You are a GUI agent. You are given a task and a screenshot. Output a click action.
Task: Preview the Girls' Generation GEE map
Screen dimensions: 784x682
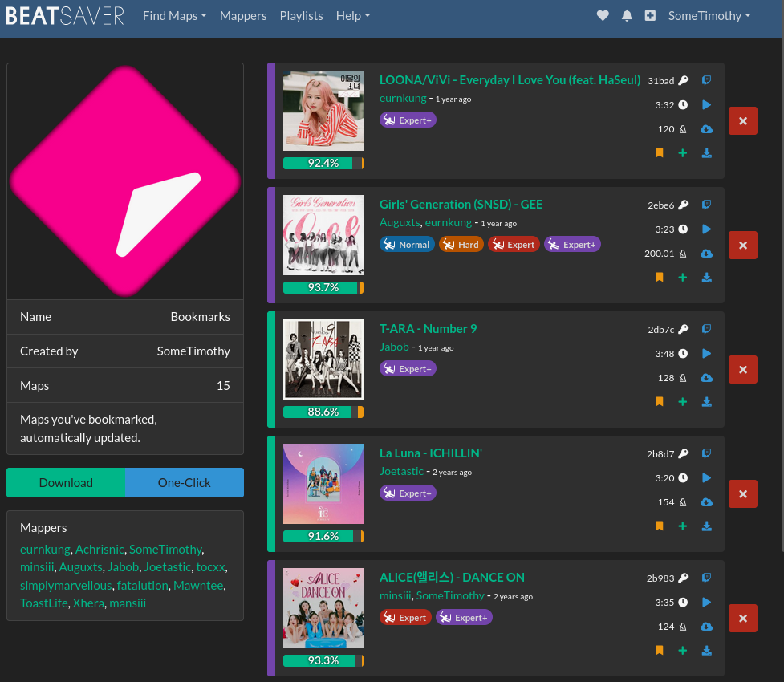pos(707,229)
